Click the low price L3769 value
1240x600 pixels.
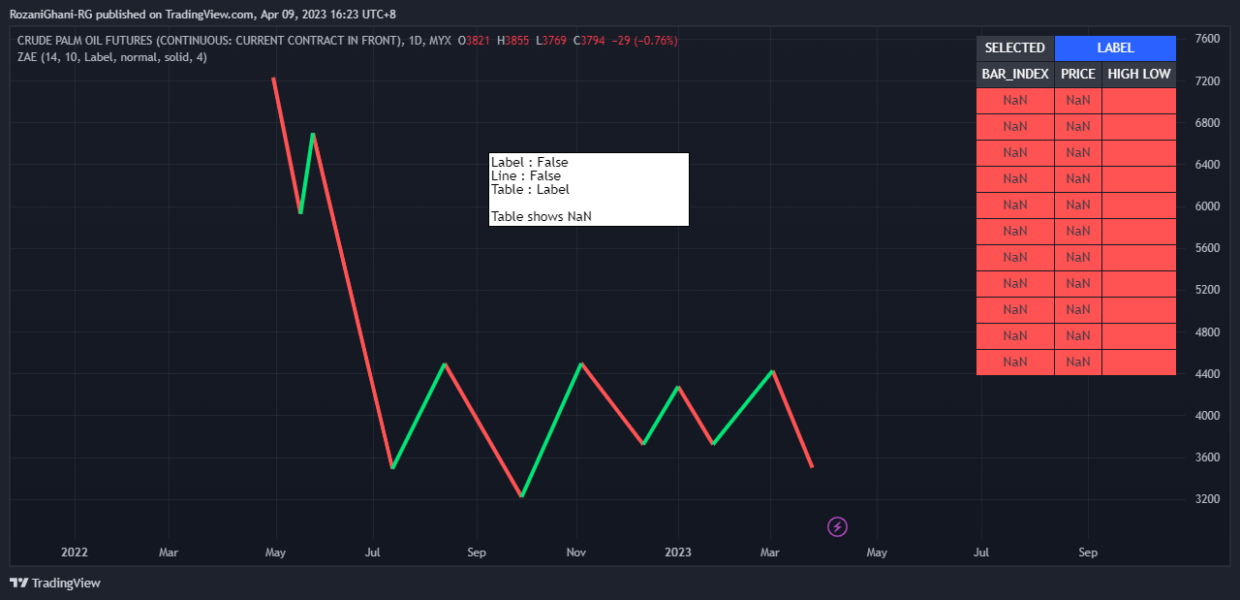551,41
